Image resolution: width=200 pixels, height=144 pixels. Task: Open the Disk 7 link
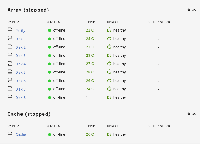20,89
